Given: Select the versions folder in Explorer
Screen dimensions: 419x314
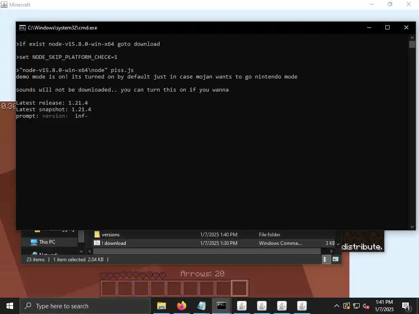Looking at the screenshot, I should pos(110,235).
